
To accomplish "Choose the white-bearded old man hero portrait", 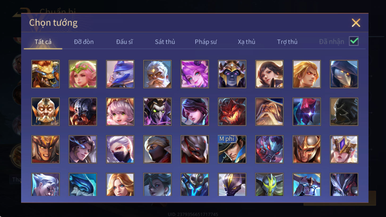I will tap(157, 74).
